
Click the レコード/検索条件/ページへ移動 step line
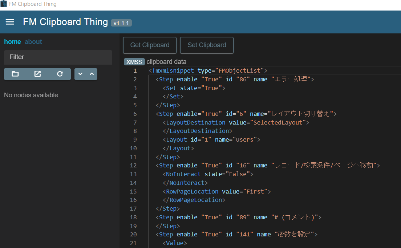[268, 166]
